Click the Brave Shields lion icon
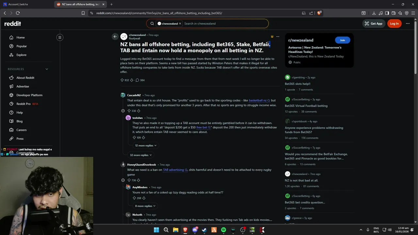Viewport: 418px width, 235px height. point(319,13)
